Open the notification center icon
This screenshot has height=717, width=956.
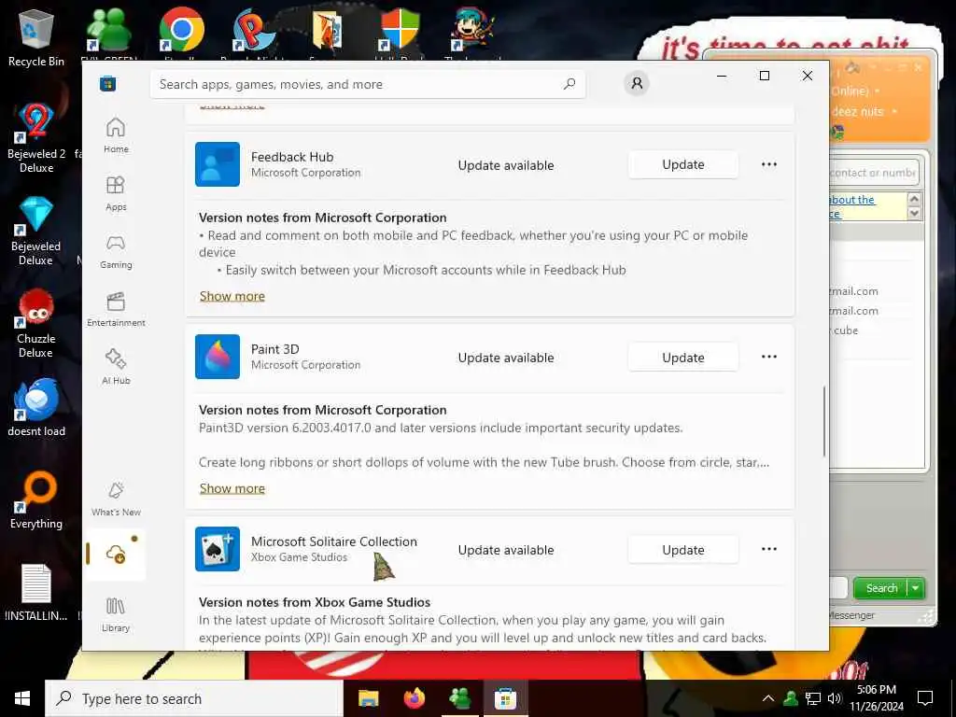click(x=925, y=698)
